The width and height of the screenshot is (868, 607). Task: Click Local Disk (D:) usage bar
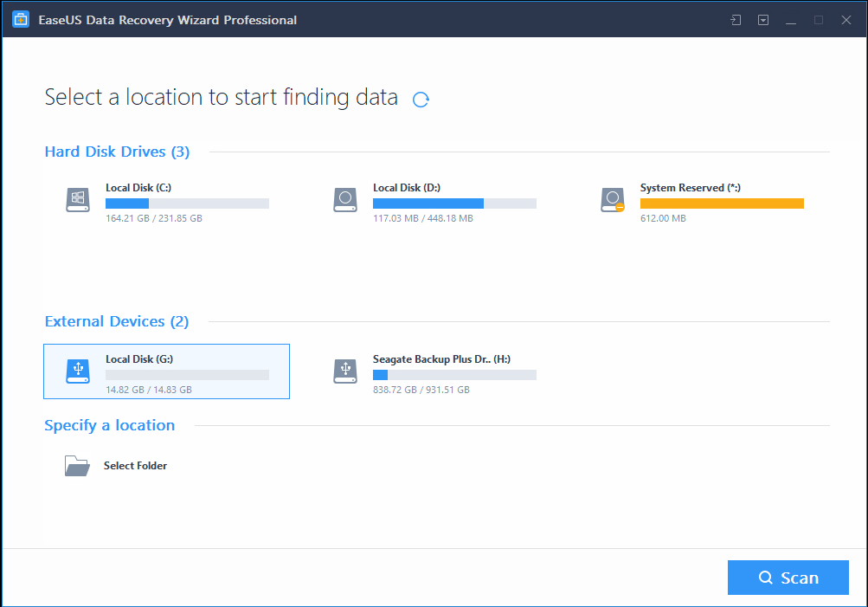[x=454, y=203]
